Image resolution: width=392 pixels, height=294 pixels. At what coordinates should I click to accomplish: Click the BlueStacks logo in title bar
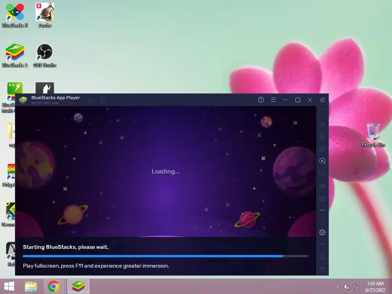pos(23,100)
